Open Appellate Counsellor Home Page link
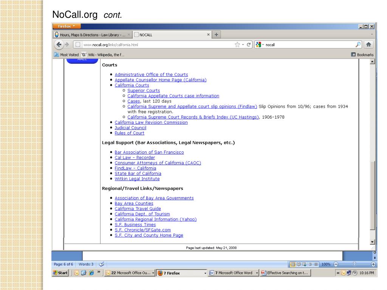This screenshot has width=387, height=290. tap(160, 80)
